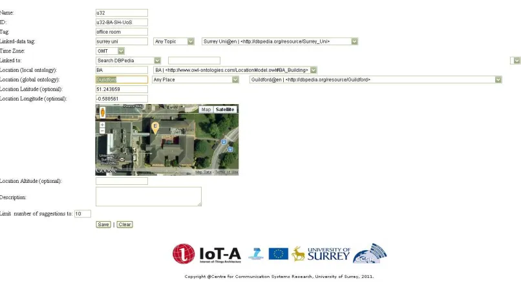Open the CCSR logo

370,253
